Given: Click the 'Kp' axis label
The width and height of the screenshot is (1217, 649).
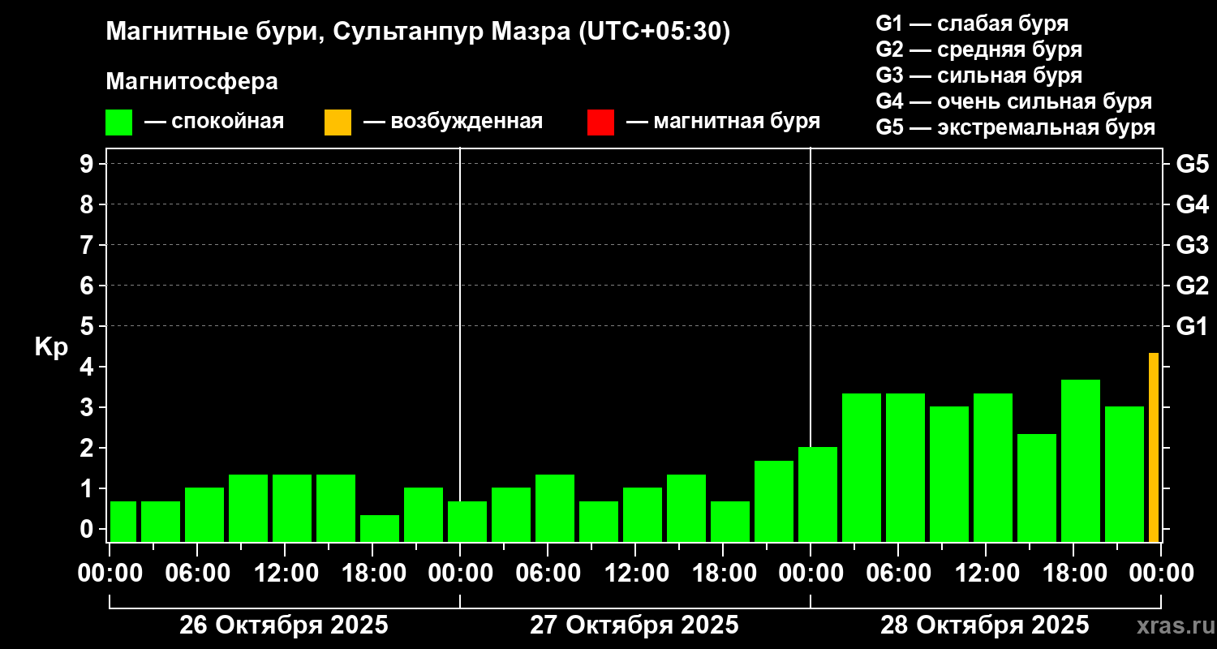Looking at the screenshot, I should point(51,347).
